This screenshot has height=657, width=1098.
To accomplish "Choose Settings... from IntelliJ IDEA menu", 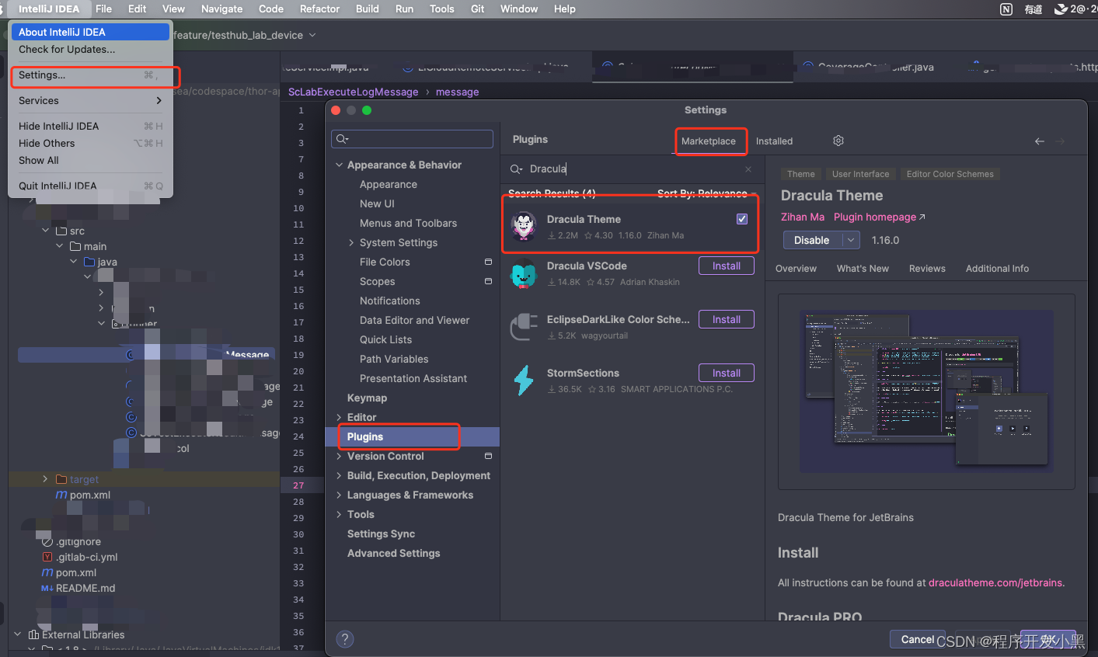I will pos(90,75).
